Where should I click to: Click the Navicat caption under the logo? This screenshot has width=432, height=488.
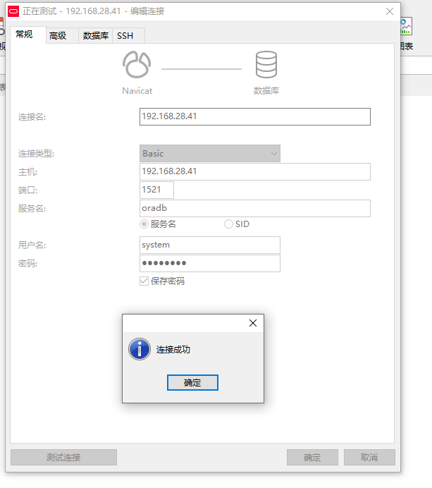[137, 91]
